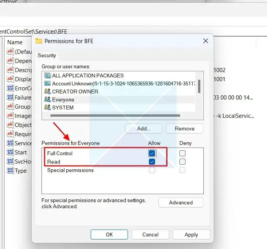Click the Everyone group icon
Viewport: 267px width, 249px height.
(48, 100)
